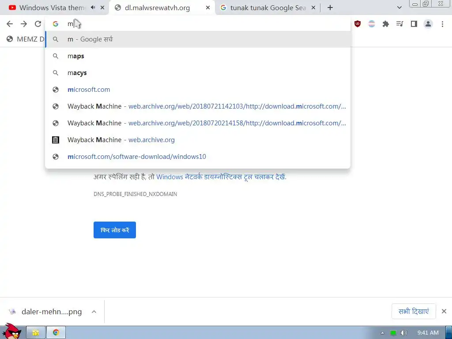Click the Google icon in address bar
Viewport: 452px width, 339px height.
(x=56, y=24)
